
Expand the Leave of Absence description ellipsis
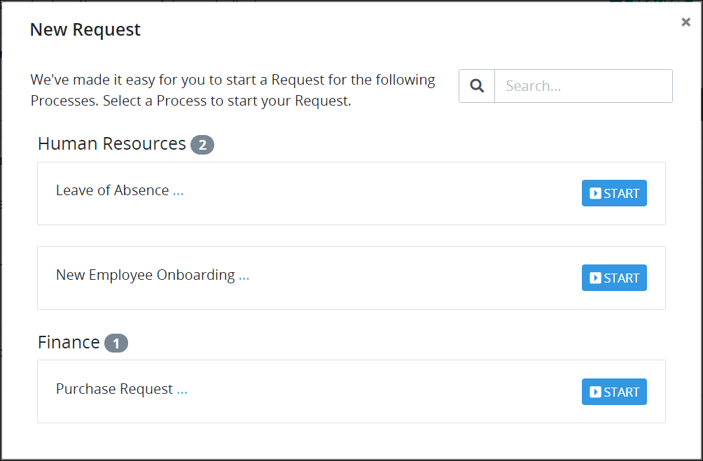178,191
